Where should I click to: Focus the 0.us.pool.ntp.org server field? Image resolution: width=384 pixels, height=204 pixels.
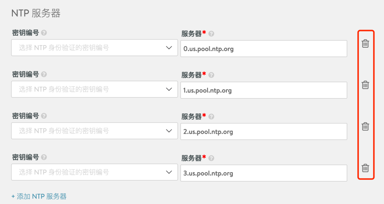(264, 49)
